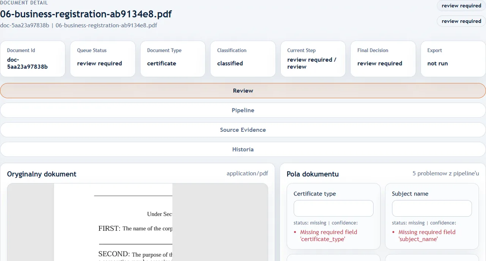Click the doc-5aa23a97838b subtitle line
486x261 pixels.
coord(79,25)
